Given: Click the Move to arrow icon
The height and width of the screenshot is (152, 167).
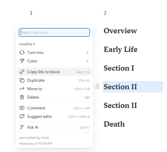Looking at the screenshot, I should 22,89.
